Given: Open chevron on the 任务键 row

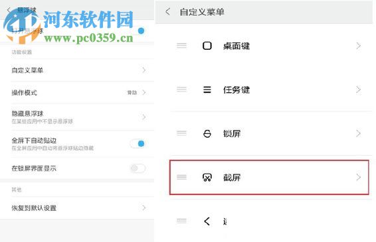Looking at the screenshot, I should coord(358,90).
